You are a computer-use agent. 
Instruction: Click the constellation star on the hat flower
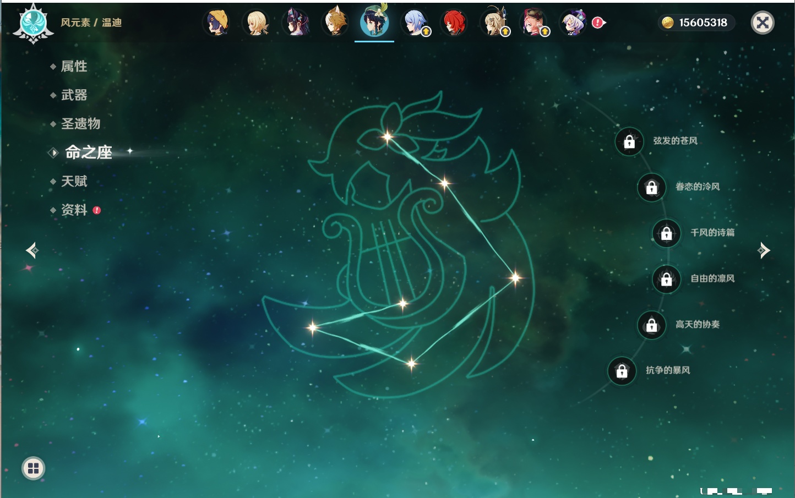(388, 136)
